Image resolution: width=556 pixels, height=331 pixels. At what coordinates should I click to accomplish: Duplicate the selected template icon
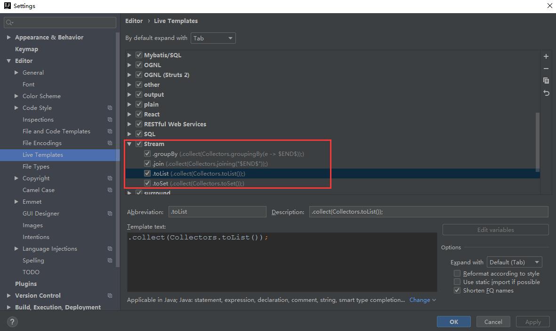(x=546, y=81)
